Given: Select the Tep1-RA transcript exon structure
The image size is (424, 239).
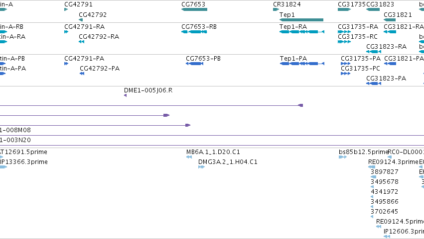Looking at the screenshot, I should coord(302,32).
